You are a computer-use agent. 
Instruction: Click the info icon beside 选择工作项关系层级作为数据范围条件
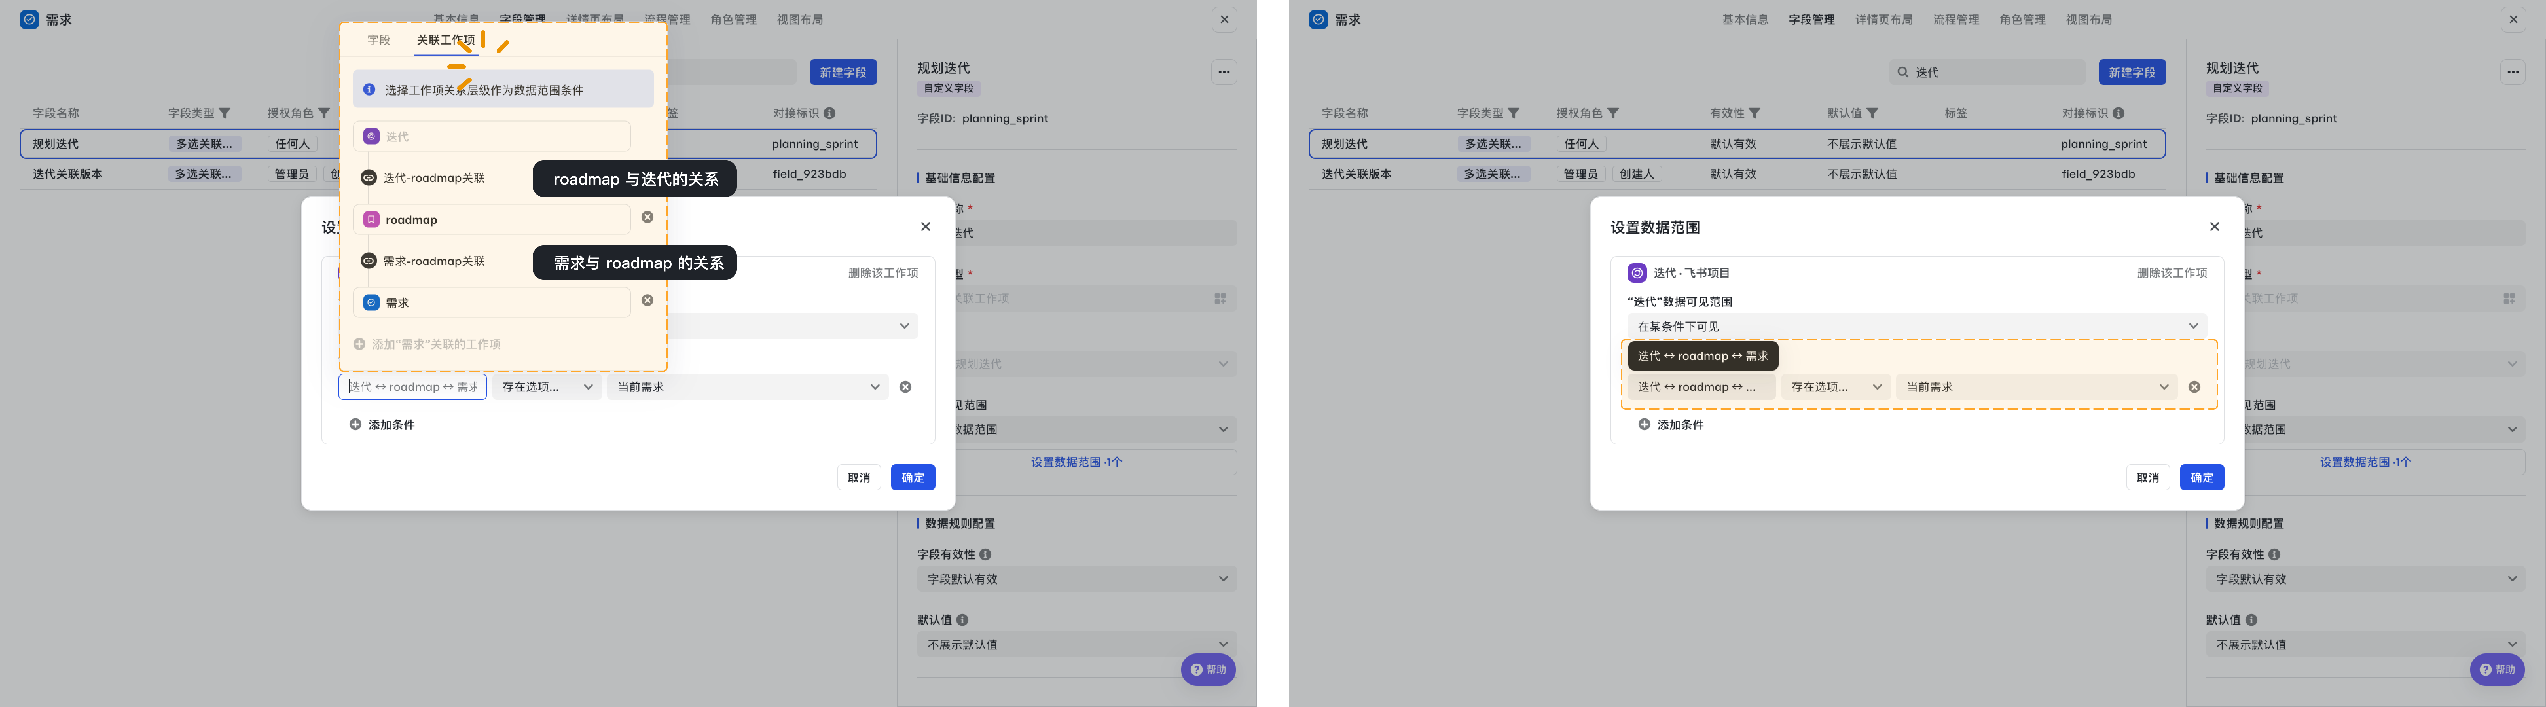coord(369,90)
